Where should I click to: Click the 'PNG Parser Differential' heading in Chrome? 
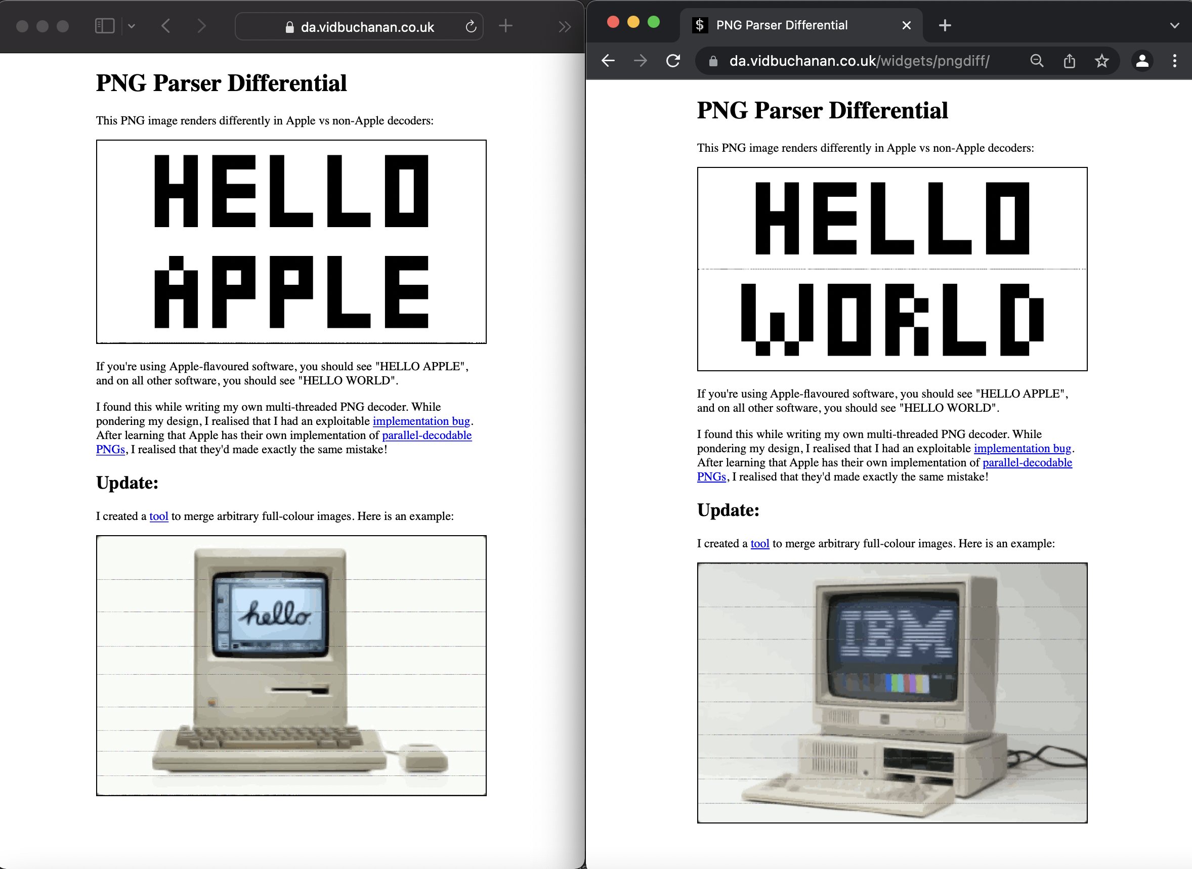823,110
